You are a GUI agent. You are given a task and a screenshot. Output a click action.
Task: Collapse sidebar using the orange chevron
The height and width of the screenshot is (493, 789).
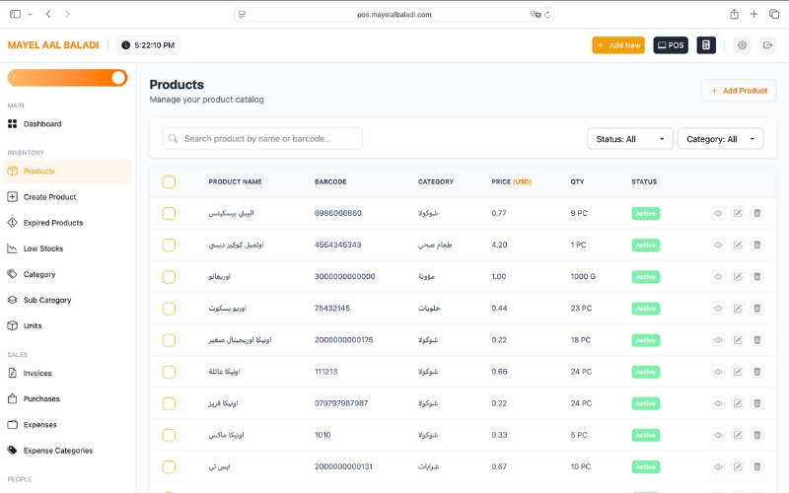click(15, 78)
